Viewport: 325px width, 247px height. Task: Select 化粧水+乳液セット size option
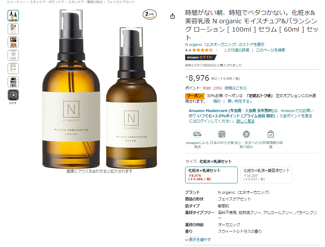pyautogui.click(x=211, y=175)
